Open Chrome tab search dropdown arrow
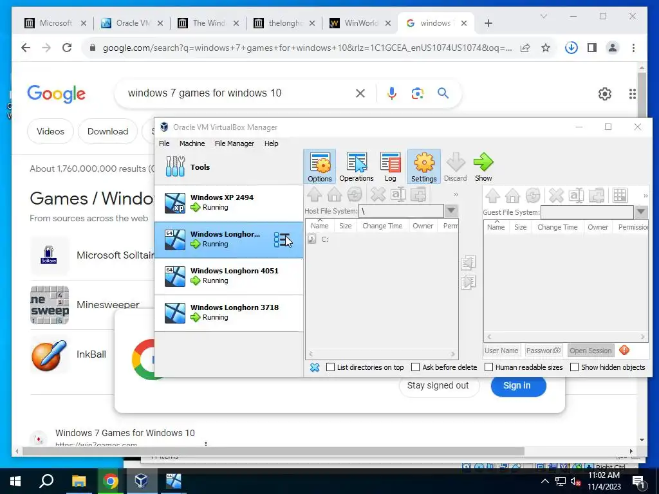The width and height of the screenshot is (659, 494). (x=543, y=16)
